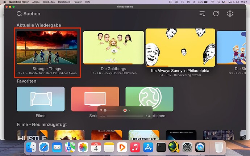Viewport: 250px width, 156px height.
Task: Click the screen mirroring icon in menu bar
Action: 171,2
